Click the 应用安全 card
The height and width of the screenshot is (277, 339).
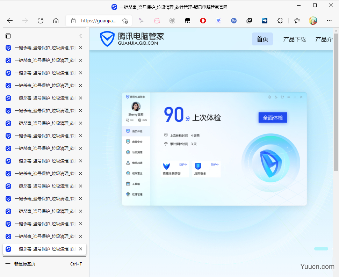[206, 169]
